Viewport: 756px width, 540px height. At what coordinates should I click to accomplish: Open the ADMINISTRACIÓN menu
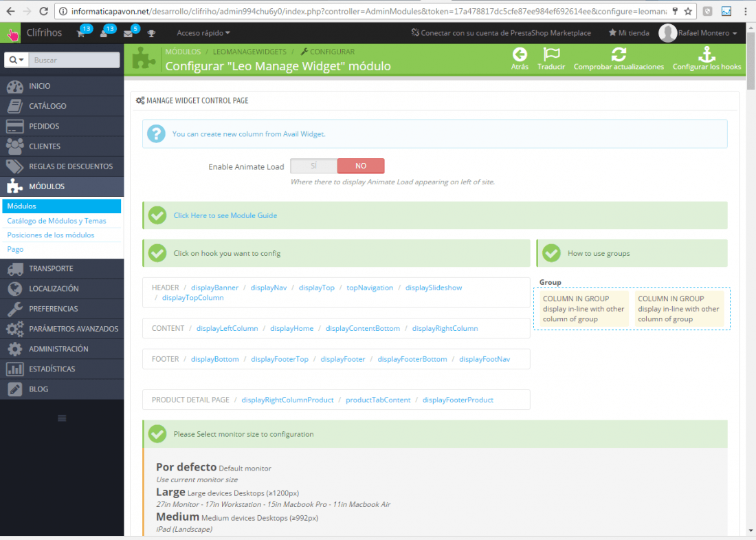[62, 349]
